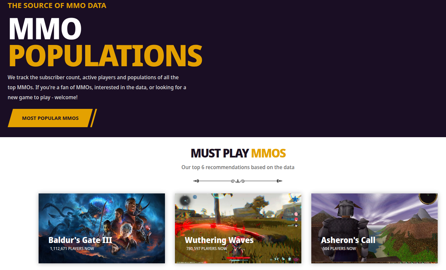
Task: Select the 780,597 Players Now count
Action: [207, 249]
